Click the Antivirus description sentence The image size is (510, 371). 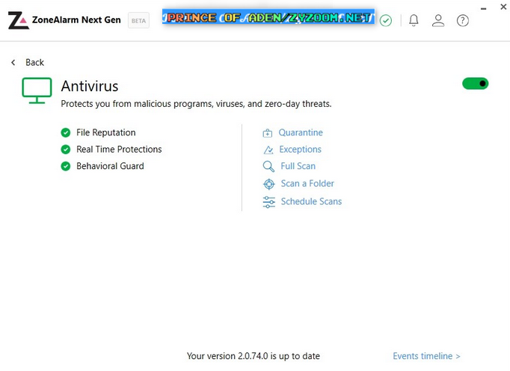(x=196, y=104)
